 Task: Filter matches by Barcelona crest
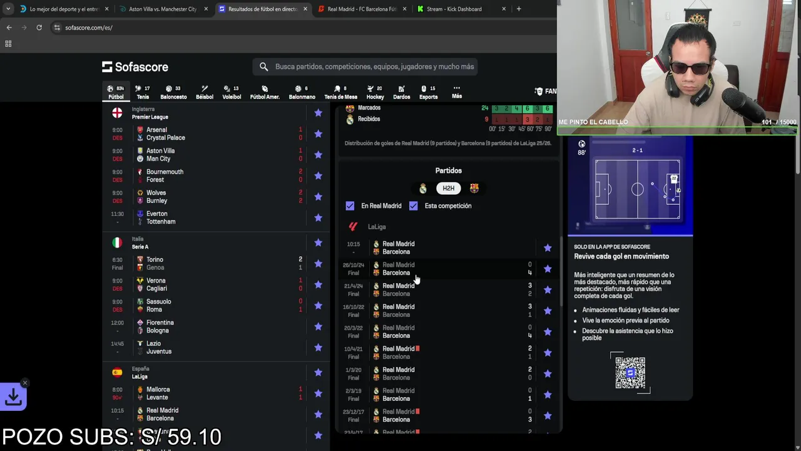click(474, 188)
